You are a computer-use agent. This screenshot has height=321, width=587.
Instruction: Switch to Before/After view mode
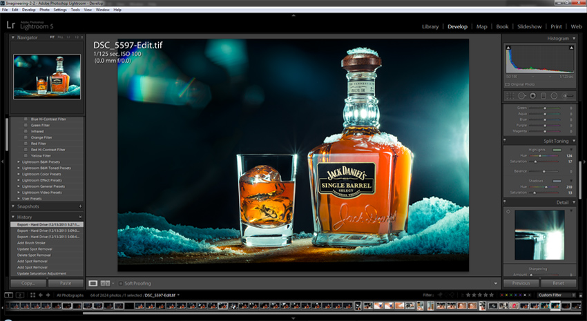coord(105,283)
